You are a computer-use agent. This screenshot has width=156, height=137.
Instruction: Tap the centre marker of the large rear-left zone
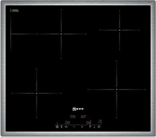pyautogui.click(x=61, y=34)
